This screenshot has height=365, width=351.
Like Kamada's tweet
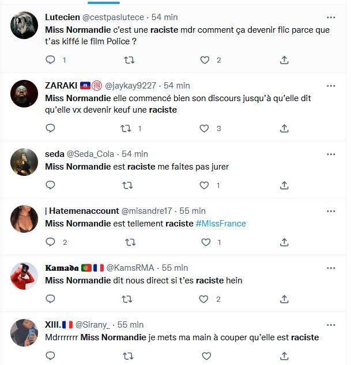205,299
